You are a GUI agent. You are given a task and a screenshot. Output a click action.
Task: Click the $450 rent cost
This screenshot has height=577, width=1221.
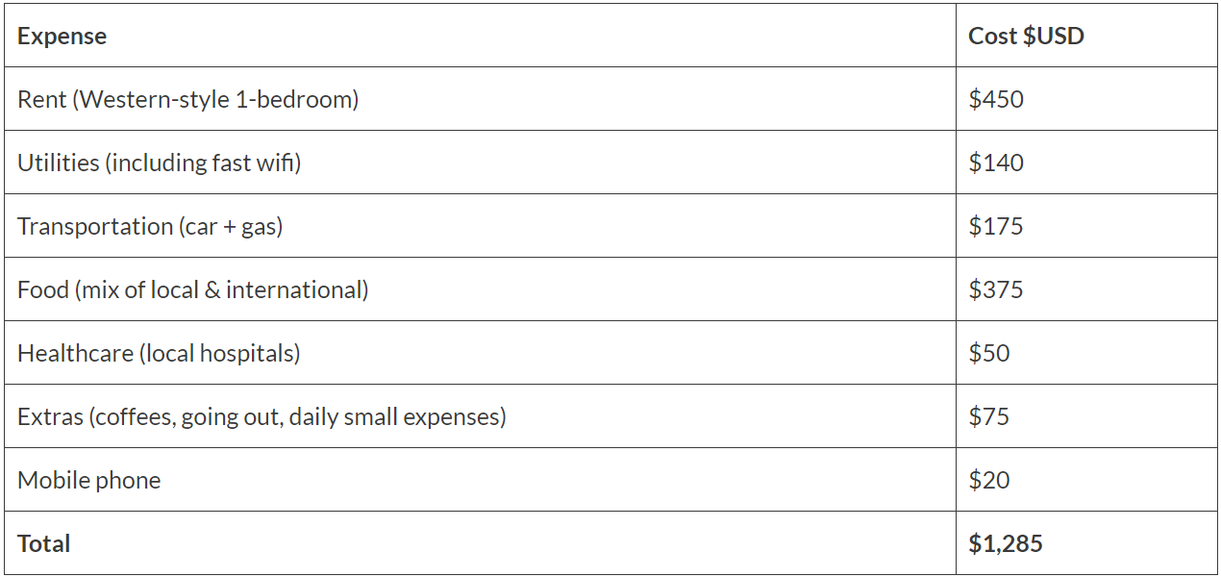coord(996,99)
